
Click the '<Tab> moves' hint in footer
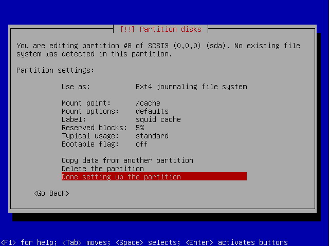click(86, 242)
